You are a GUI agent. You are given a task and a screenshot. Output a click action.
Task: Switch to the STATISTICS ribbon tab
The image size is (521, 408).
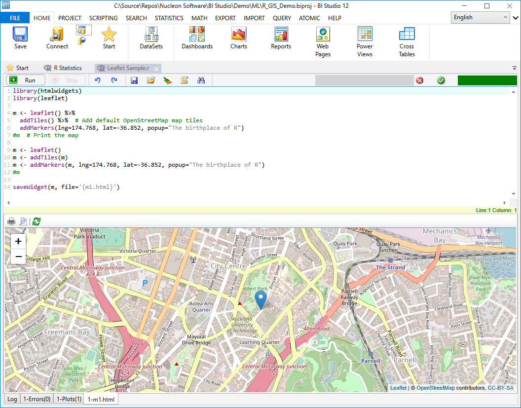pyautogui.click(x=169, y=18)
